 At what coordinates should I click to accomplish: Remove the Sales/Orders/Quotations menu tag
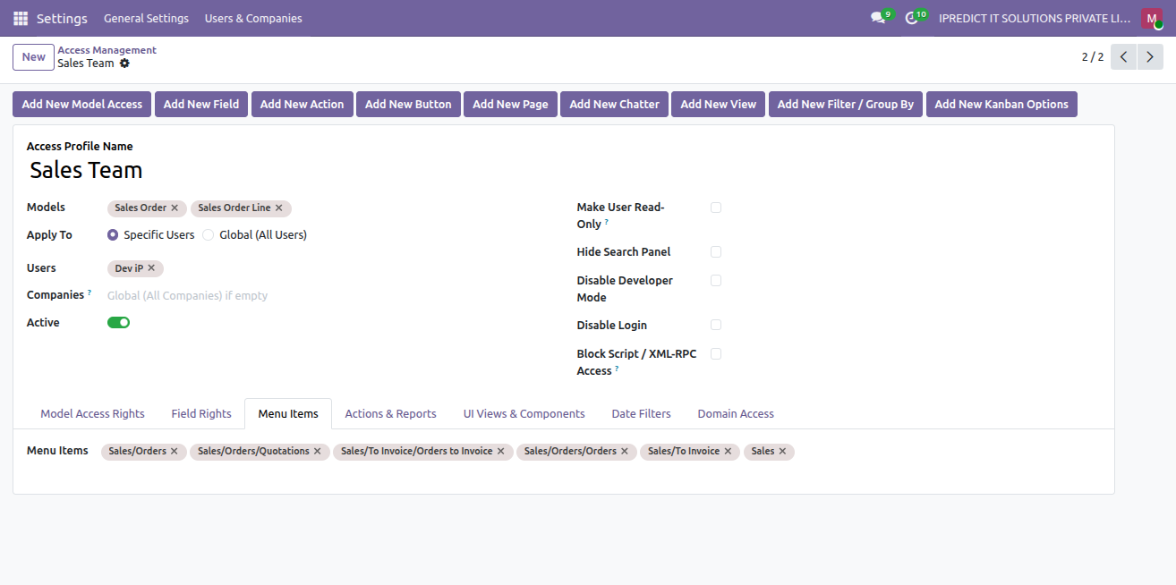coord(317,452)
